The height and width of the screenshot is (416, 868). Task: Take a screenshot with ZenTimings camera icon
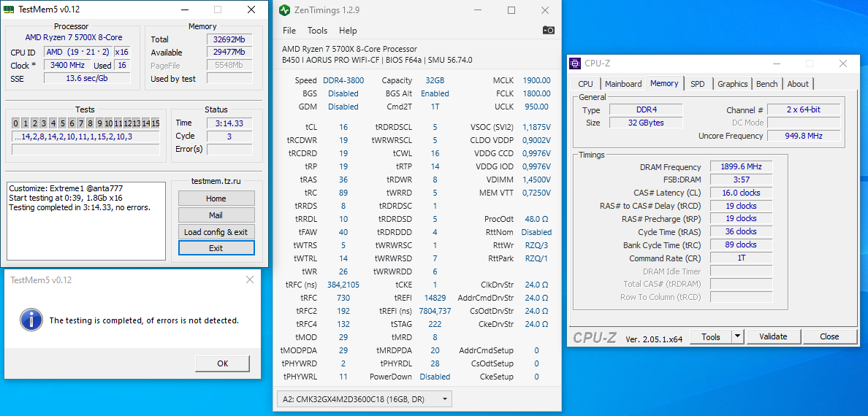(x=548, y=30)
